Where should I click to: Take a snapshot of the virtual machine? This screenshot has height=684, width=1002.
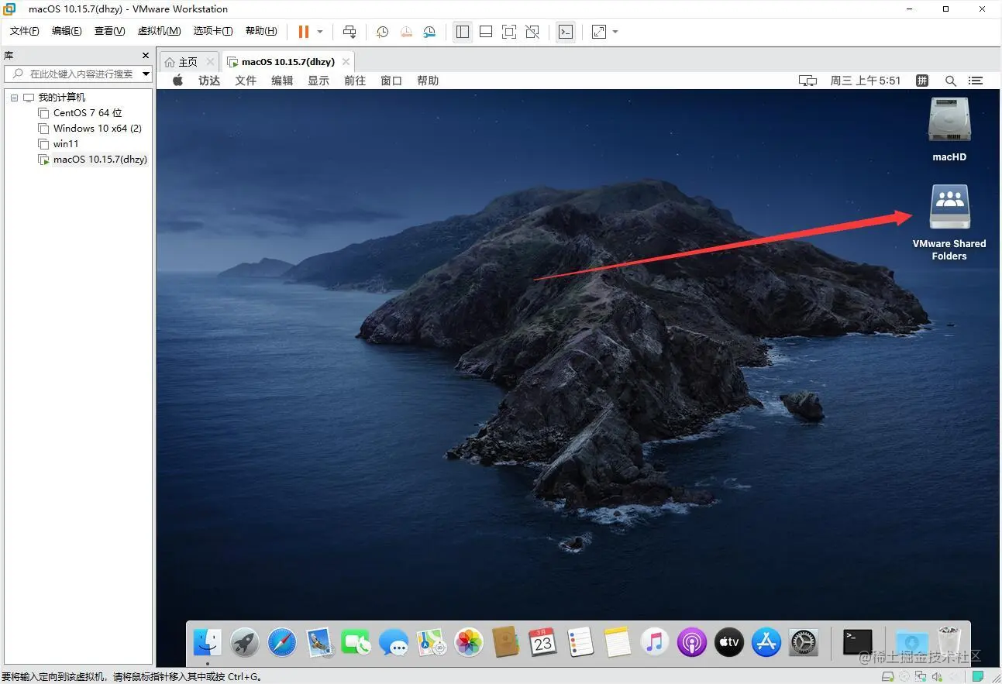pyautogui.click(x=381, y=32)
